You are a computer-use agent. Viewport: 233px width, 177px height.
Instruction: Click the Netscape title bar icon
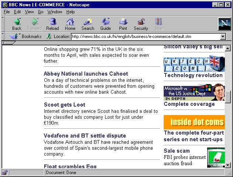[x=5, y=5]
